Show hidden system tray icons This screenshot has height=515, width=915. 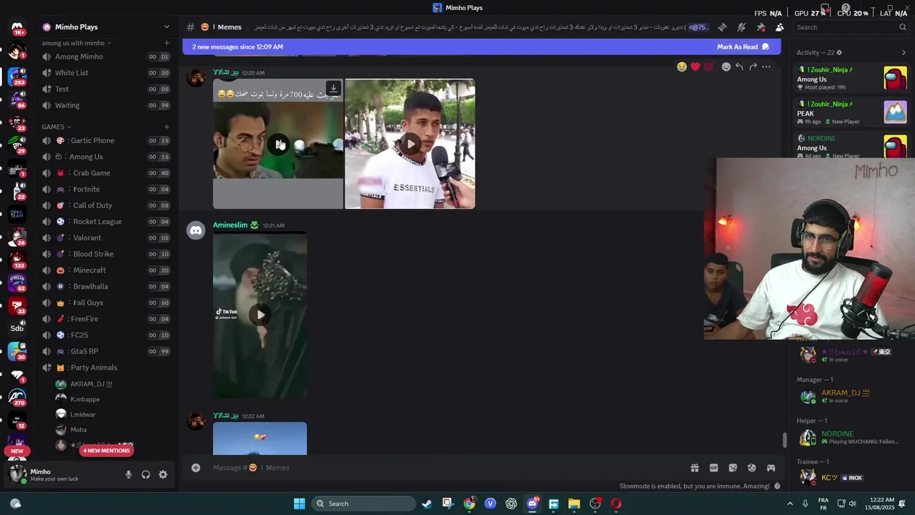790,504
